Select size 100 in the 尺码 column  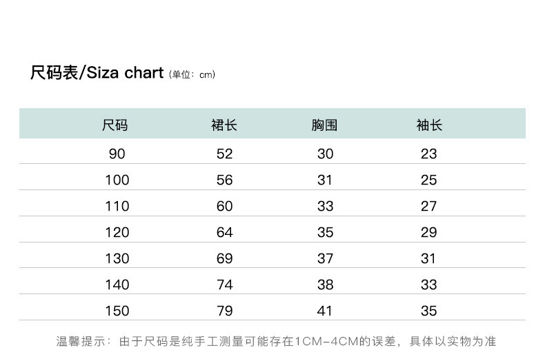tap(117, 180)
